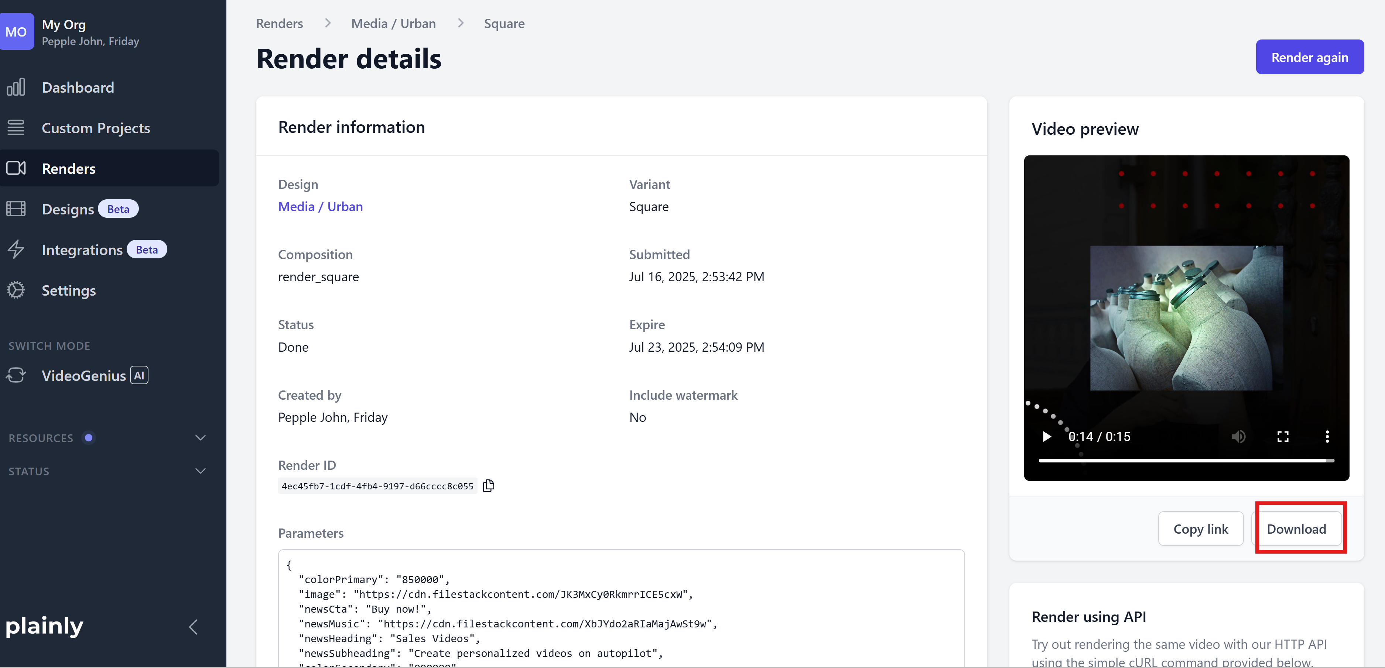Screen dimensions: 1385x668
Task: Go to the Renders breadcrumb
Action: click(279, 24)
